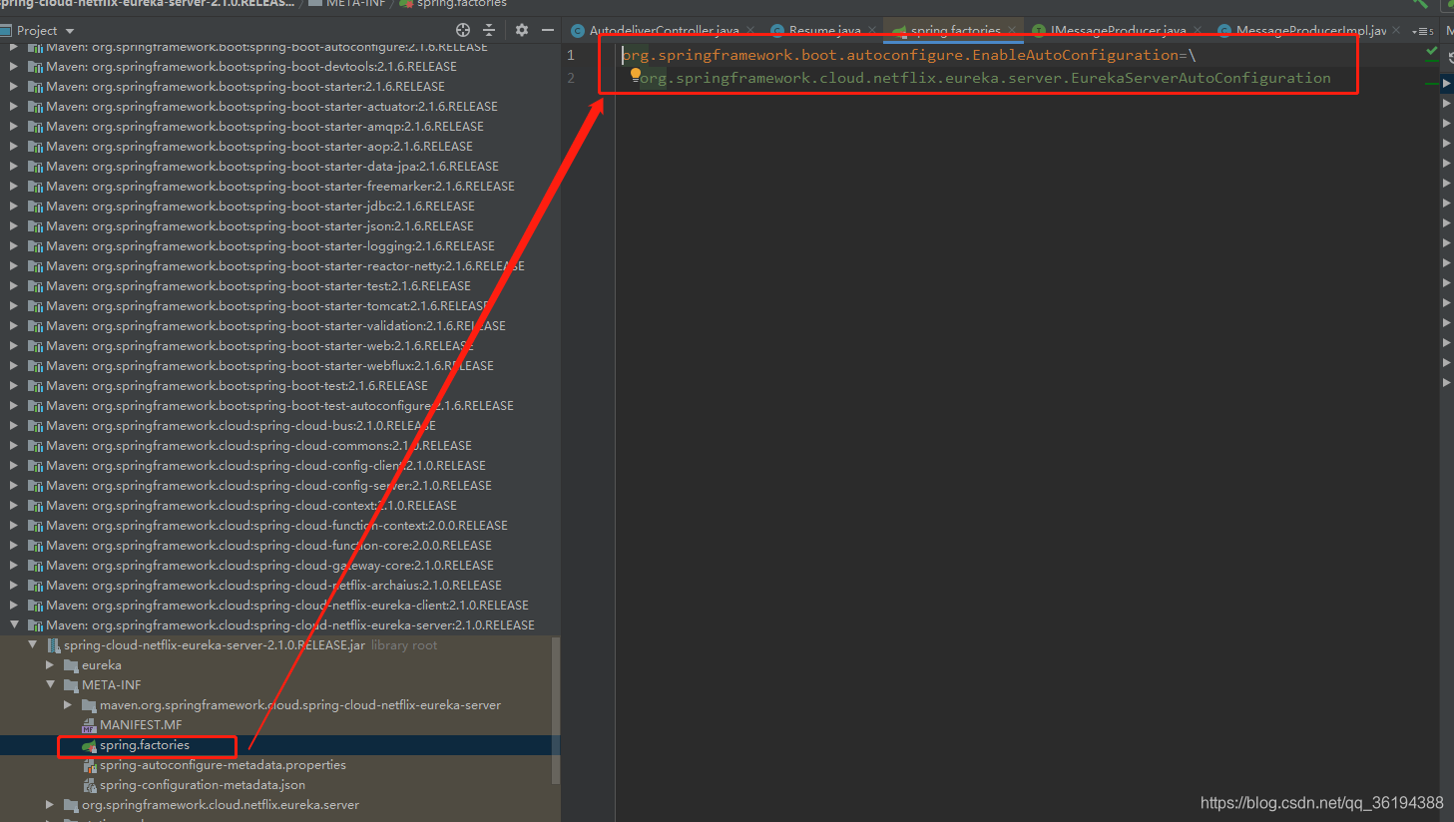The width and height of the screenshot is (1454, 822).
Task: Select spring-cloud-commons library
Action: coord(258,446)
